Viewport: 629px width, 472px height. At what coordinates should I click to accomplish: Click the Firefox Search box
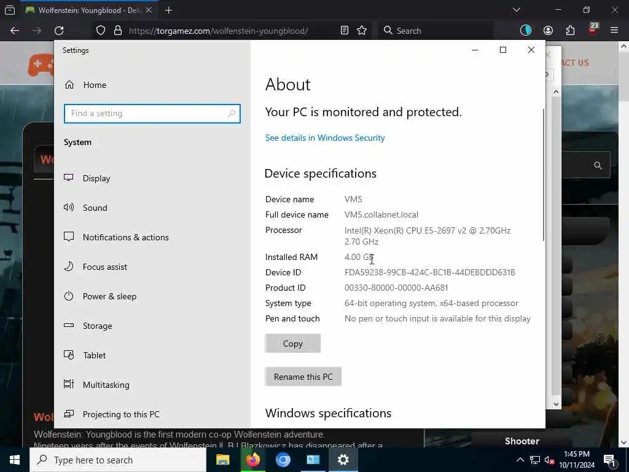click(436, 31)
